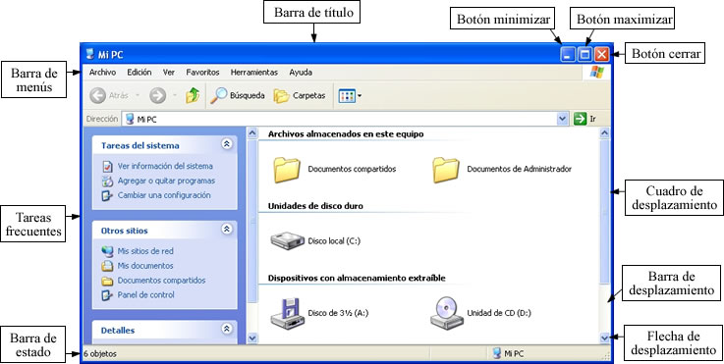Click Mi PC icon in status bar
This screenshot has width=724, height=364.
pos(497,354)
